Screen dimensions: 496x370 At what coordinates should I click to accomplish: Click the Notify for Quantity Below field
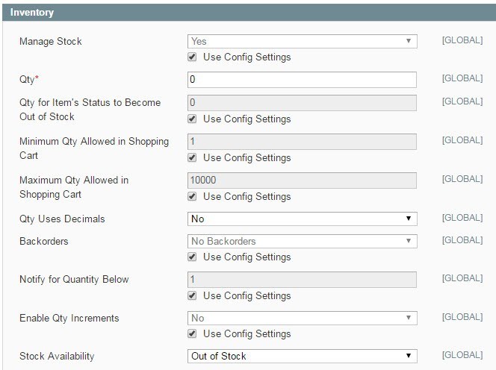tap(301, 280)
